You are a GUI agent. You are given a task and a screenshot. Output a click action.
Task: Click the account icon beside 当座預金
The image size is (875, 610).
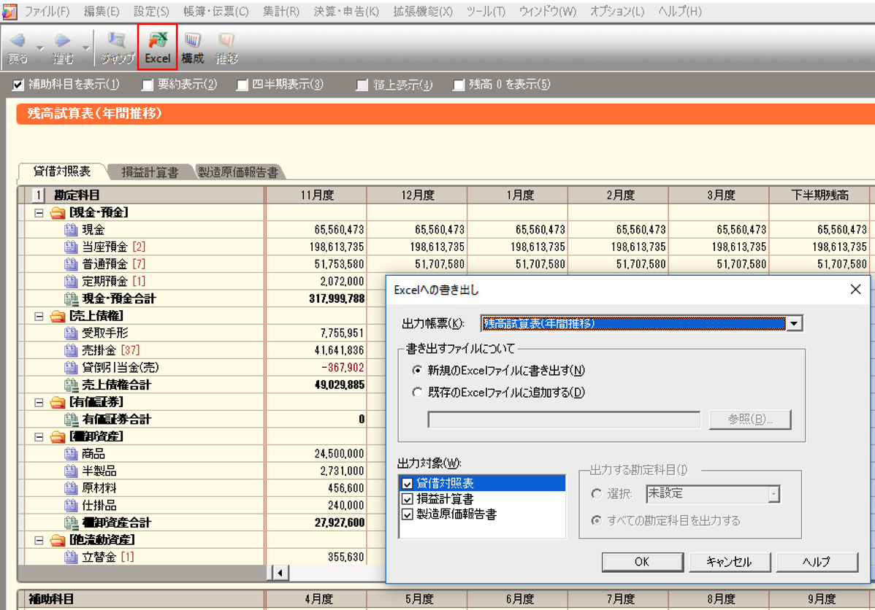coord(70,247)
